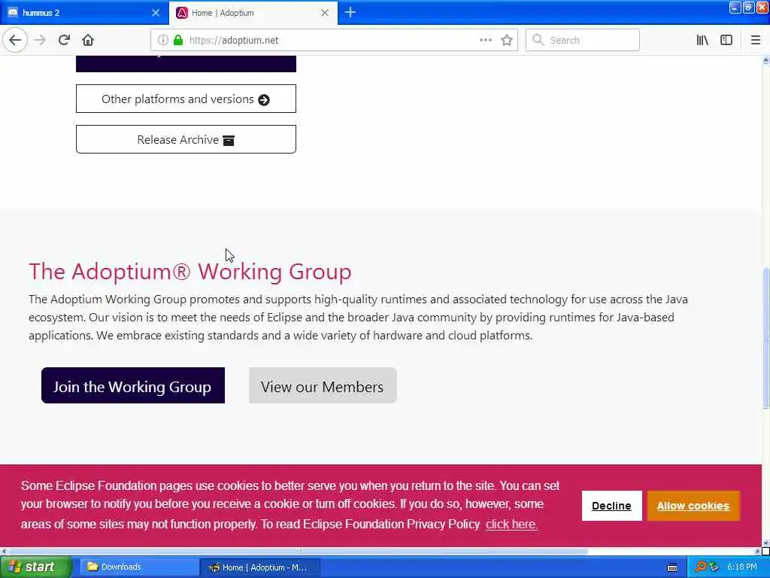770x578 pixels.
Task: Open the browser home page
Action: pos(88,41)
